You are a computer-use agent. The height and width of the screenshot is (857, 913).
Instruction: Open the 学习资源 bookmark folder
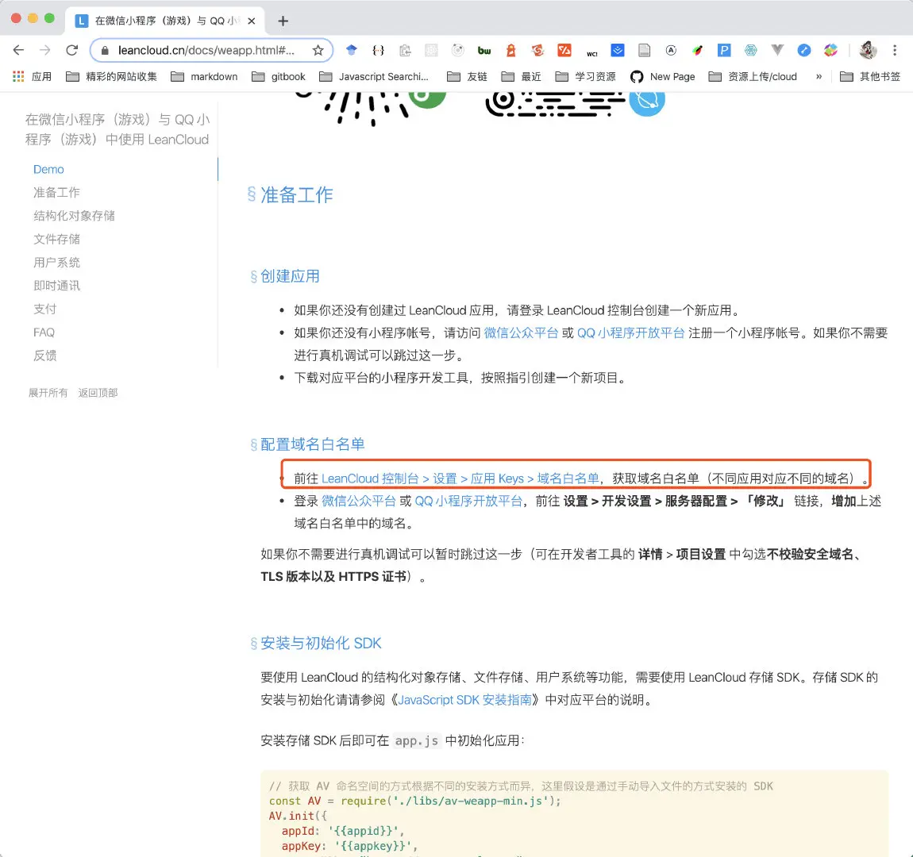tap(585, 76)
